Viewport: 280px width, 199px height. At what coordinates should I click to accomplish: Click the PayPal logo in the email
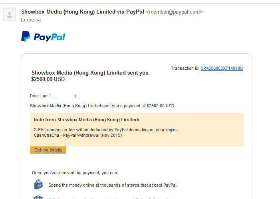pyautogui.click(x=43, y=37)
